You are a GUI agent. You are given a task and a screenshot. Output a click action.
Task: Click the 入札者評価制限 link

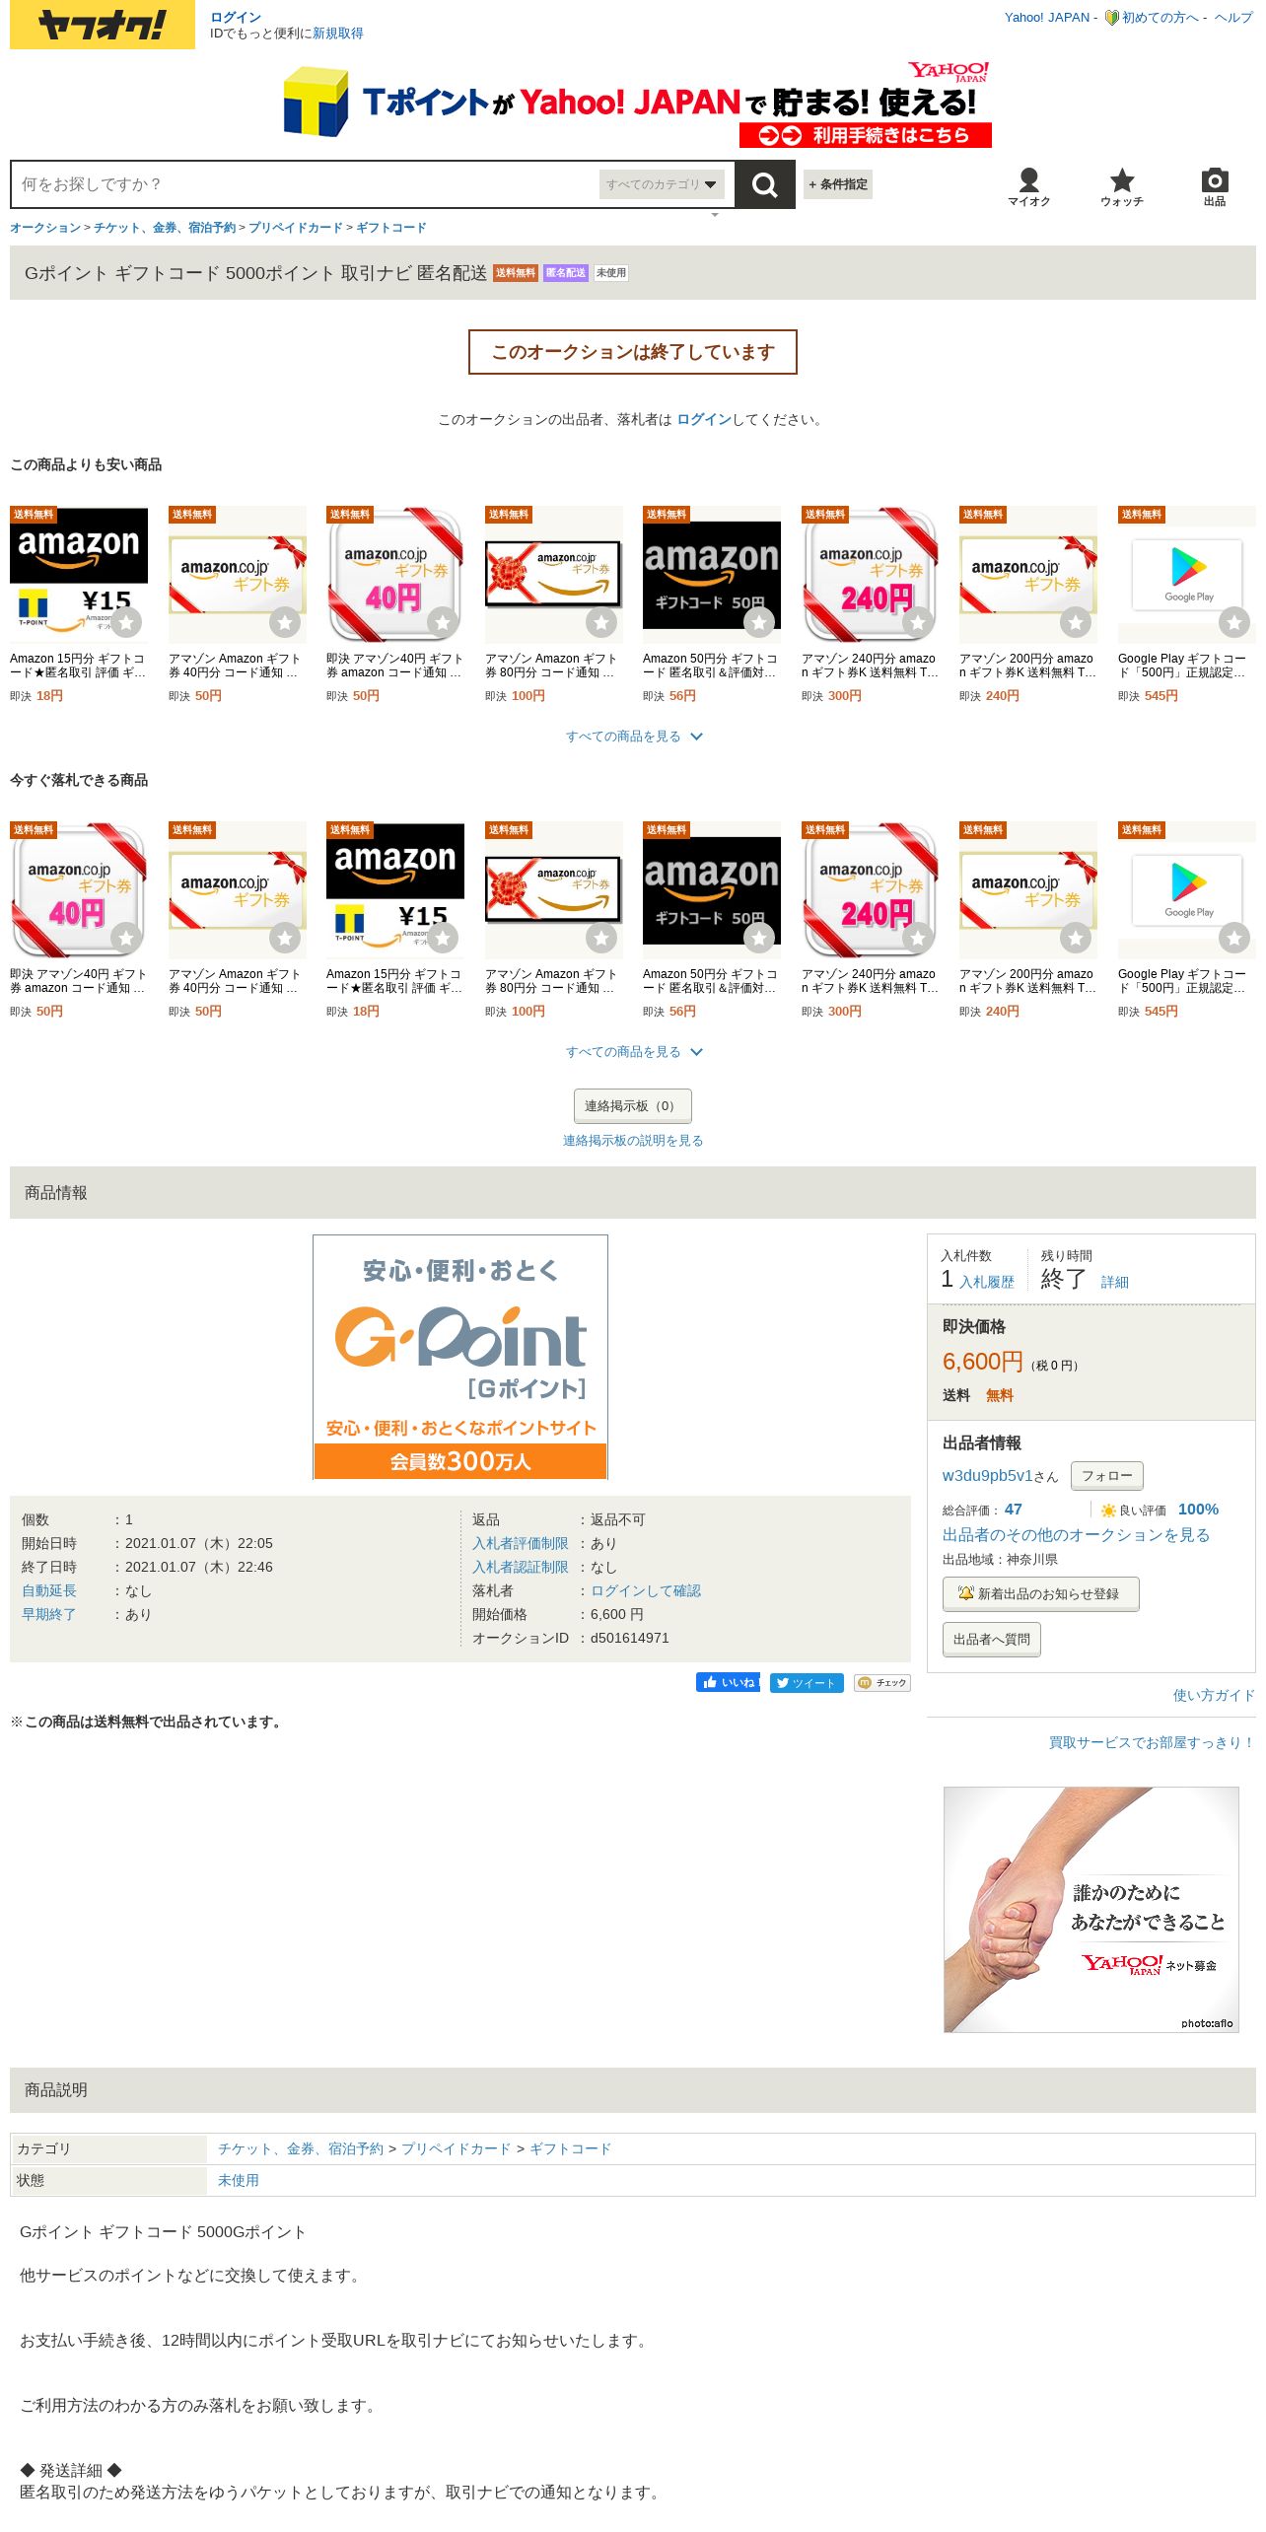[x=521, y=1543]
